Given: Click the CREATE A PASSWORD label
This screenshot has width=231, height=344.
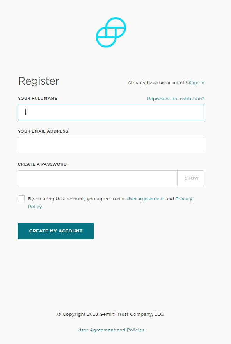Looking at the screenshot, I should tap(42, 164).
